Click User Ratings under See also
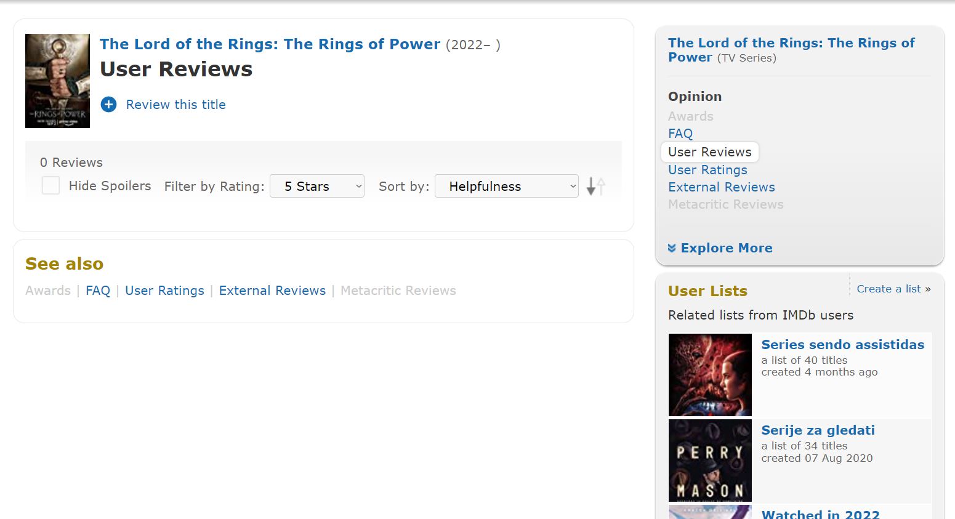955x519 pixels. pos(164,291)
